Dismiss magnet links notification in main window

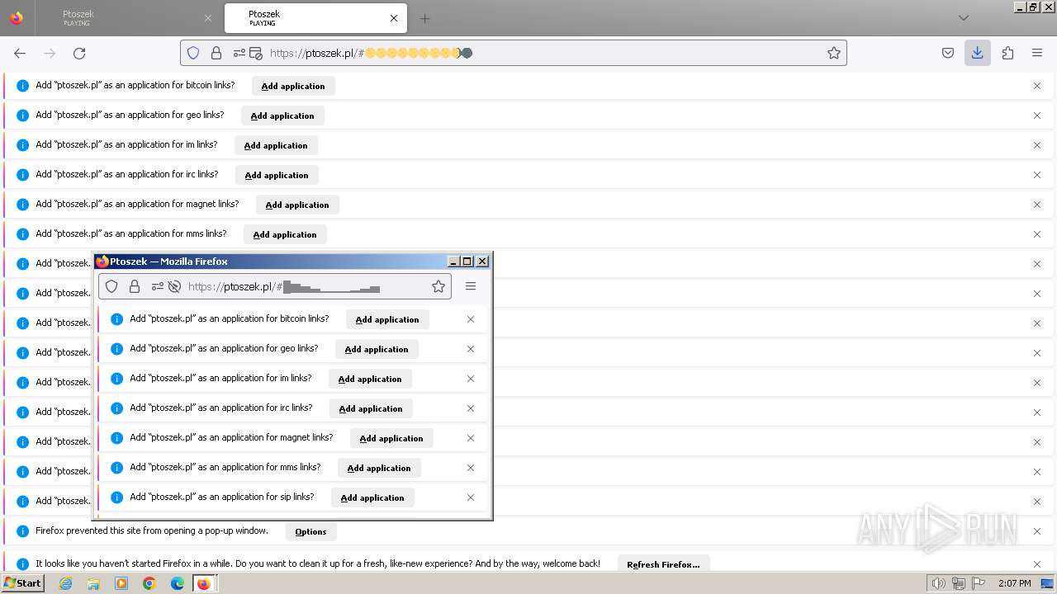[x=1037, y=205]
